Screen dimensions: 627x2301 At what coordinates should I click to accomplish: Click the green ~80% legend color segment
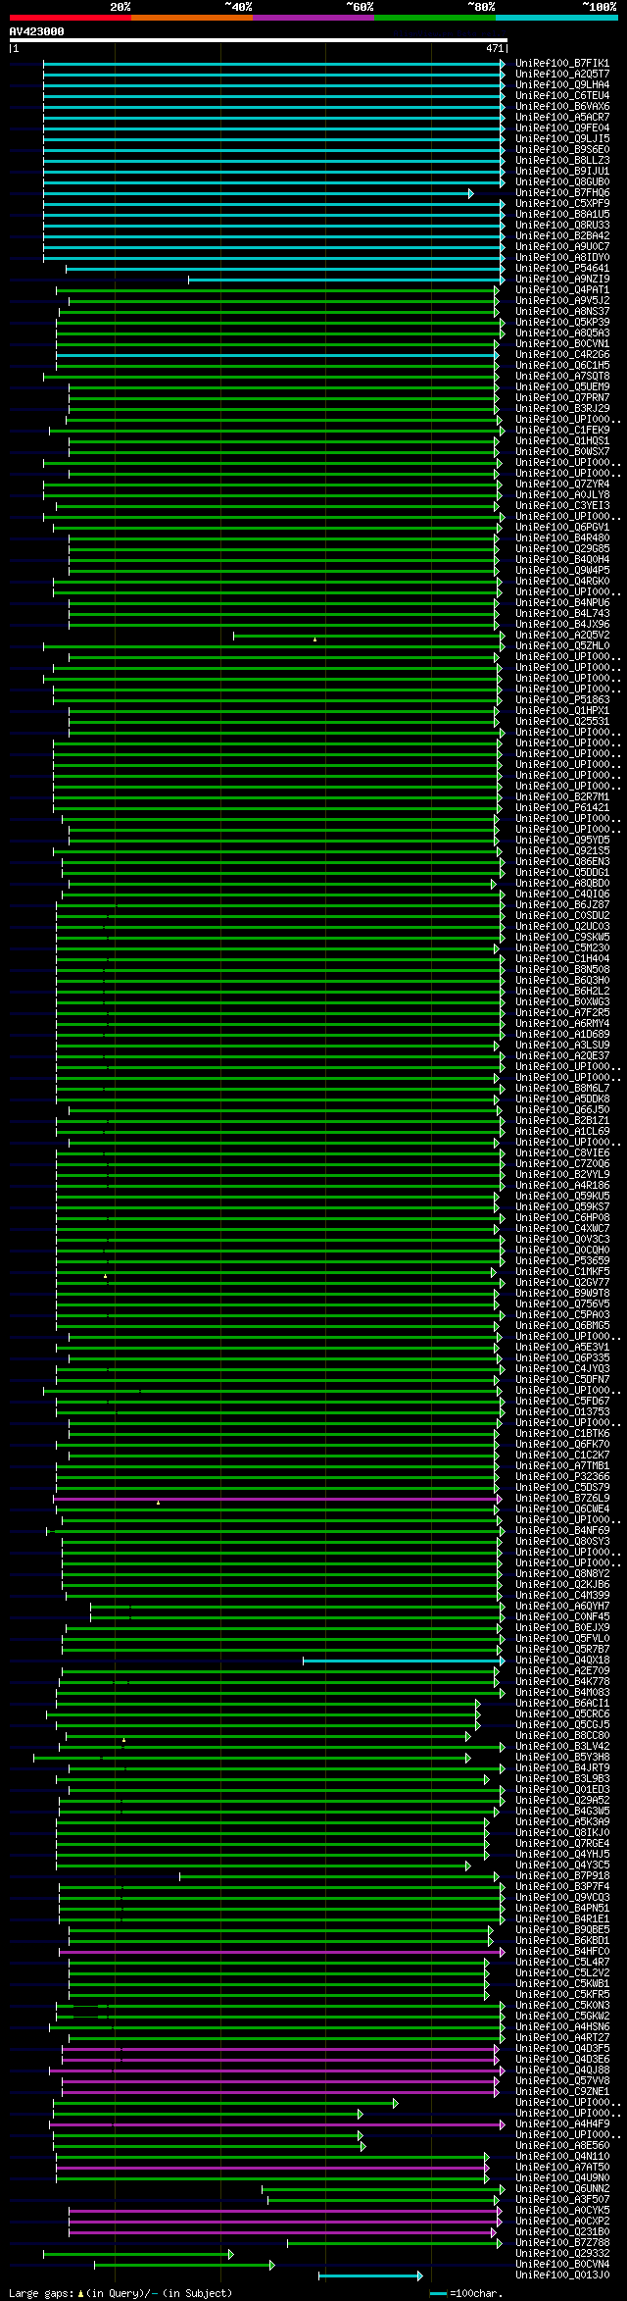[x=435, y=18]
